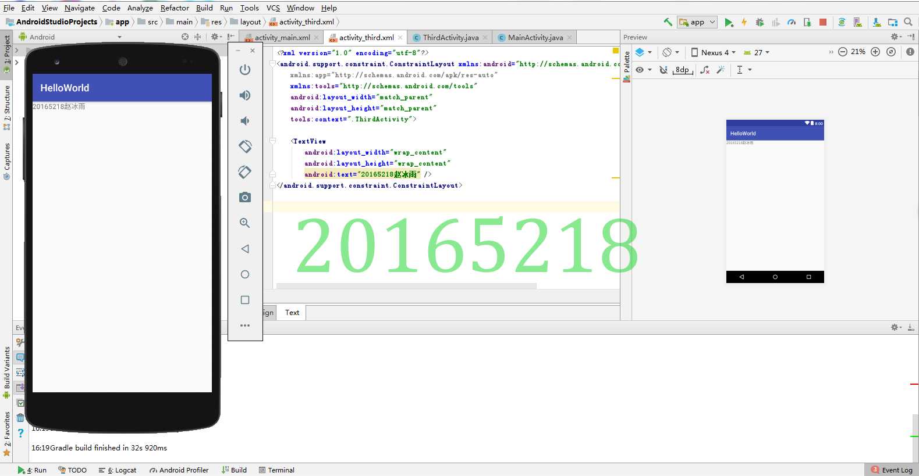Open the Nexus 4 device dropdown
Image resolution: width=919 pixels, height=476 pixels.
pyautogui.click(x=713, y=52)
